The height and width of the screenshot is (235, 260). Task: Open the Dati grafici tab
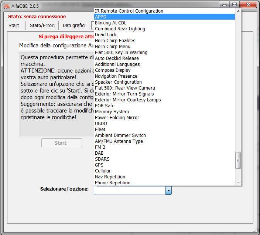click(74, 26)
